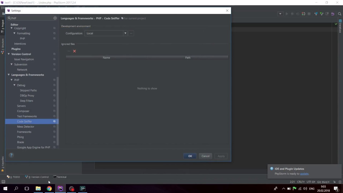Screen dimensions: 343x193
Task: Open the Favorites tool window tab
Action: click(x=3, y=164)
